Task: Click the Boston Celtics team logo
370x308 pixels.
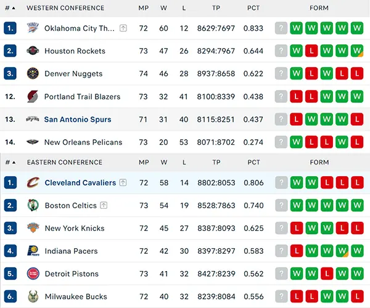Action: coord(33,205)
